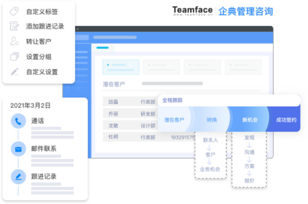Select the row for 杜朗

click(x=149, y=137)
